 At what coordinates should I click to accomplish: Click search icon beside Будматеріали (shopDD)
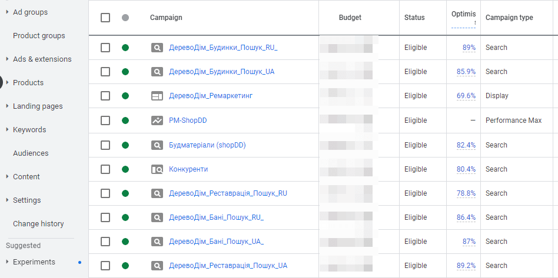tap(157, 145)
